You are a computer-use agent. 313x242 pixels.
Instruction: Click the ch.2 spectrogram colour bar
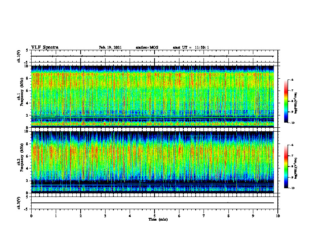(286, 166)
